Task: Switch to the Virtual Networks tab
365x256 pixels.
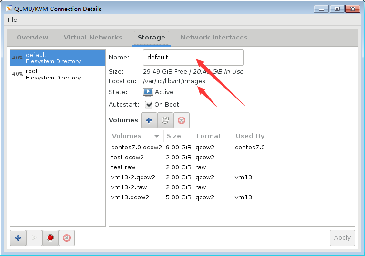Action: pyautogui.click(x=93, y=38)
